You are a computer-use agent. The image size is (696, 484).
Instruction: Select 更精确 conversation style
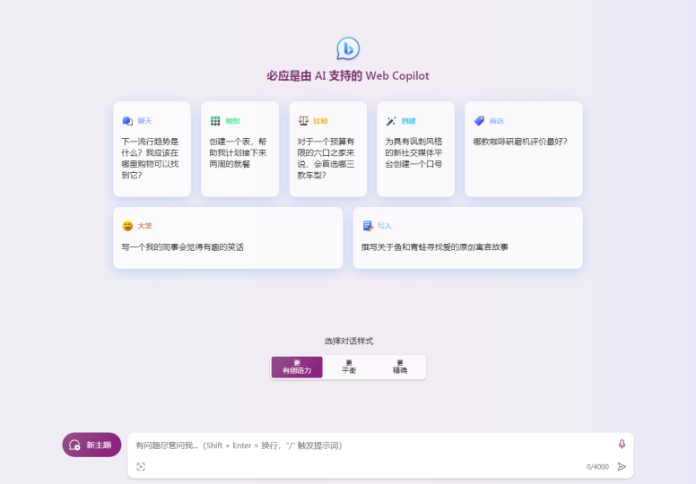coord(400,367)
